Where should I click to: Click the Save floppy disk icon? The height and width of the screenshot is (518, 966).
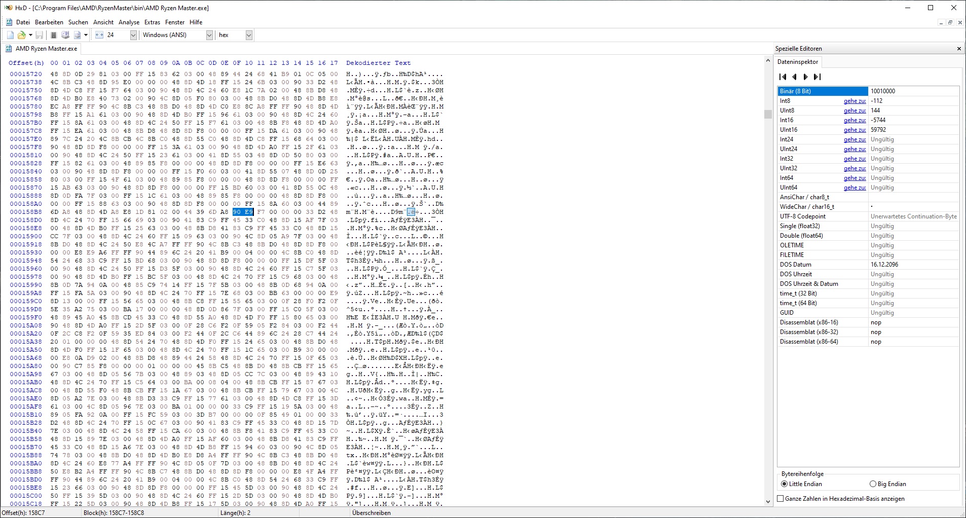point(39,35)
